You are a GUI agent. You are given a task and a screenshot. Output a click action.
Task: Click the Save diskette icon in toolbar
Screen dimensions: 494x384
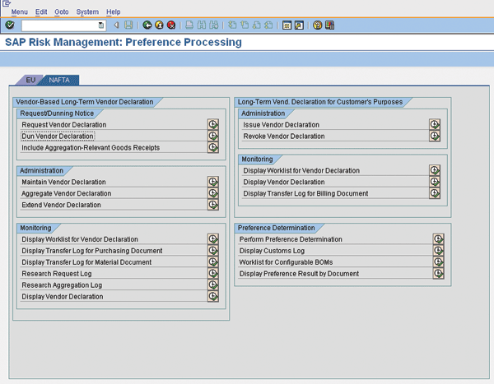coord(128,25)
